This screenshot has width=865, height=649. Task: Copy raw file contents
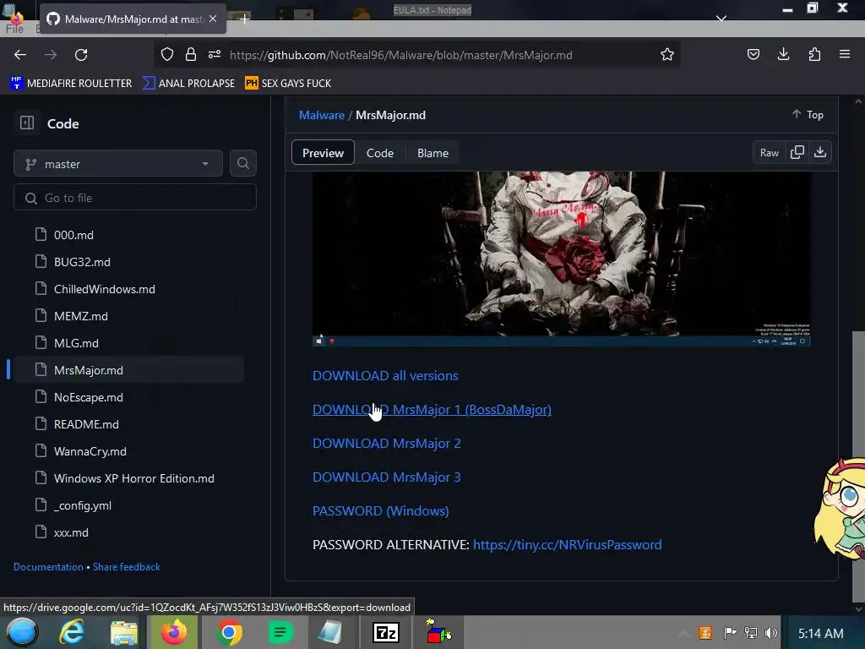[797, 152]
